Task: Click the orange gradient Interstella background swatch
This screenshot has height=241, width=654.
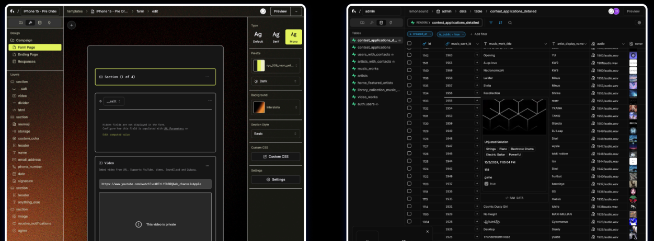Action: tap(259, 107)
